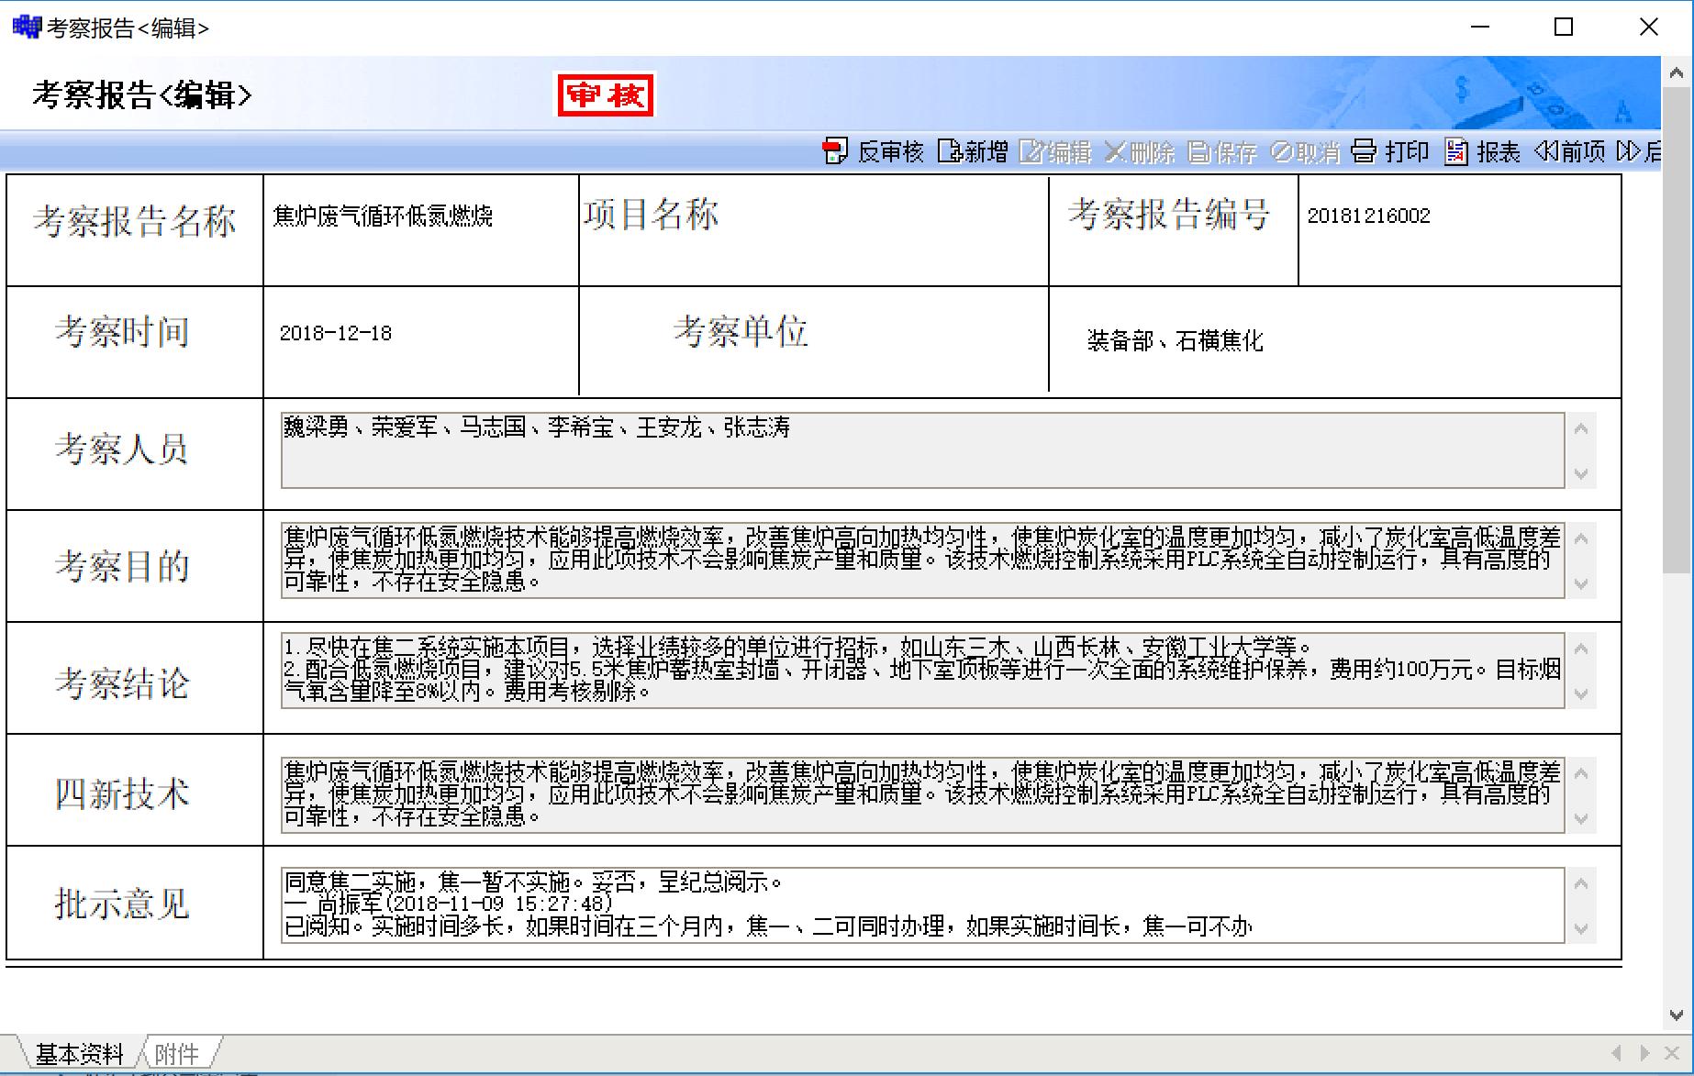Viewport: 1694px width, 1076px height.
Task: Click the 考察人员 names text field
Action: (921, 449)
